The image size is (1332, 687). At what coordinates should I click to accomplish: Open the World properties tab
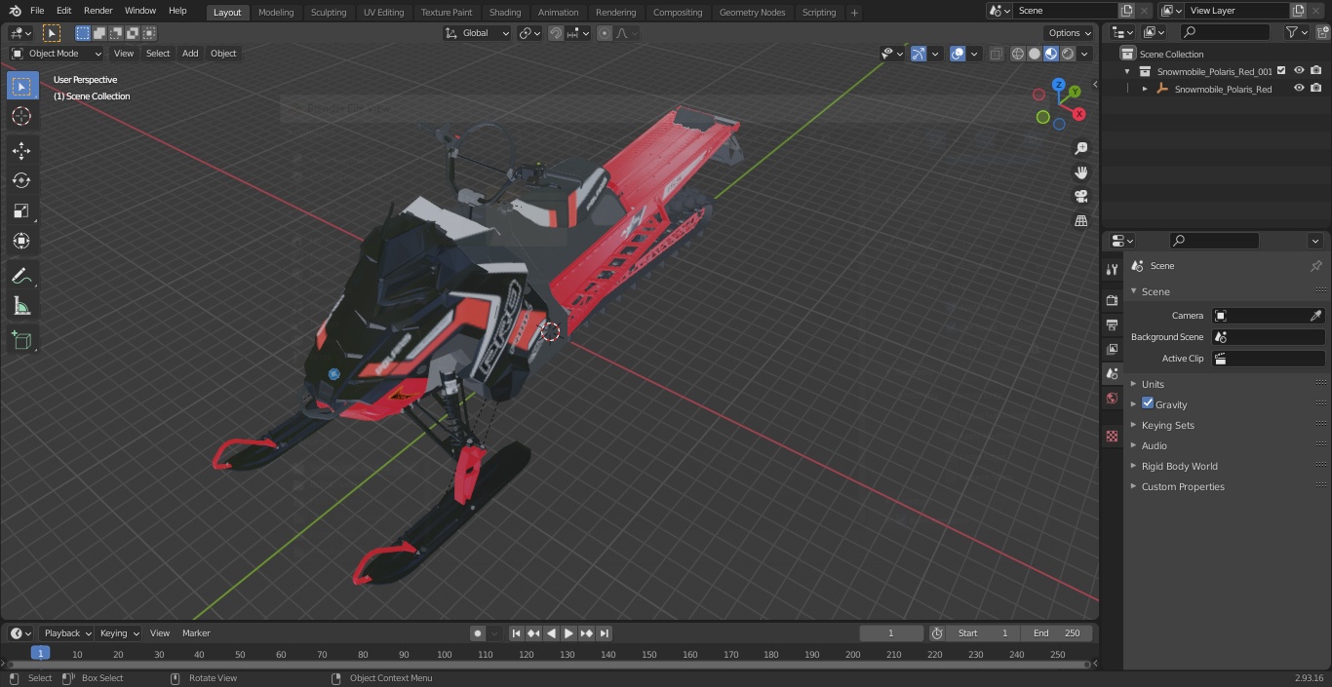click(1112, 399)
